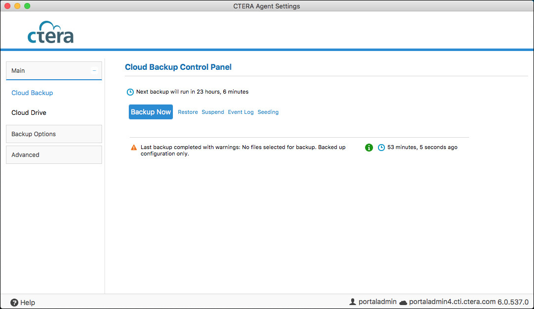Click the cloud icon beside portal address
This screenshot has width=534, height=309.
(x=403, y=302)
